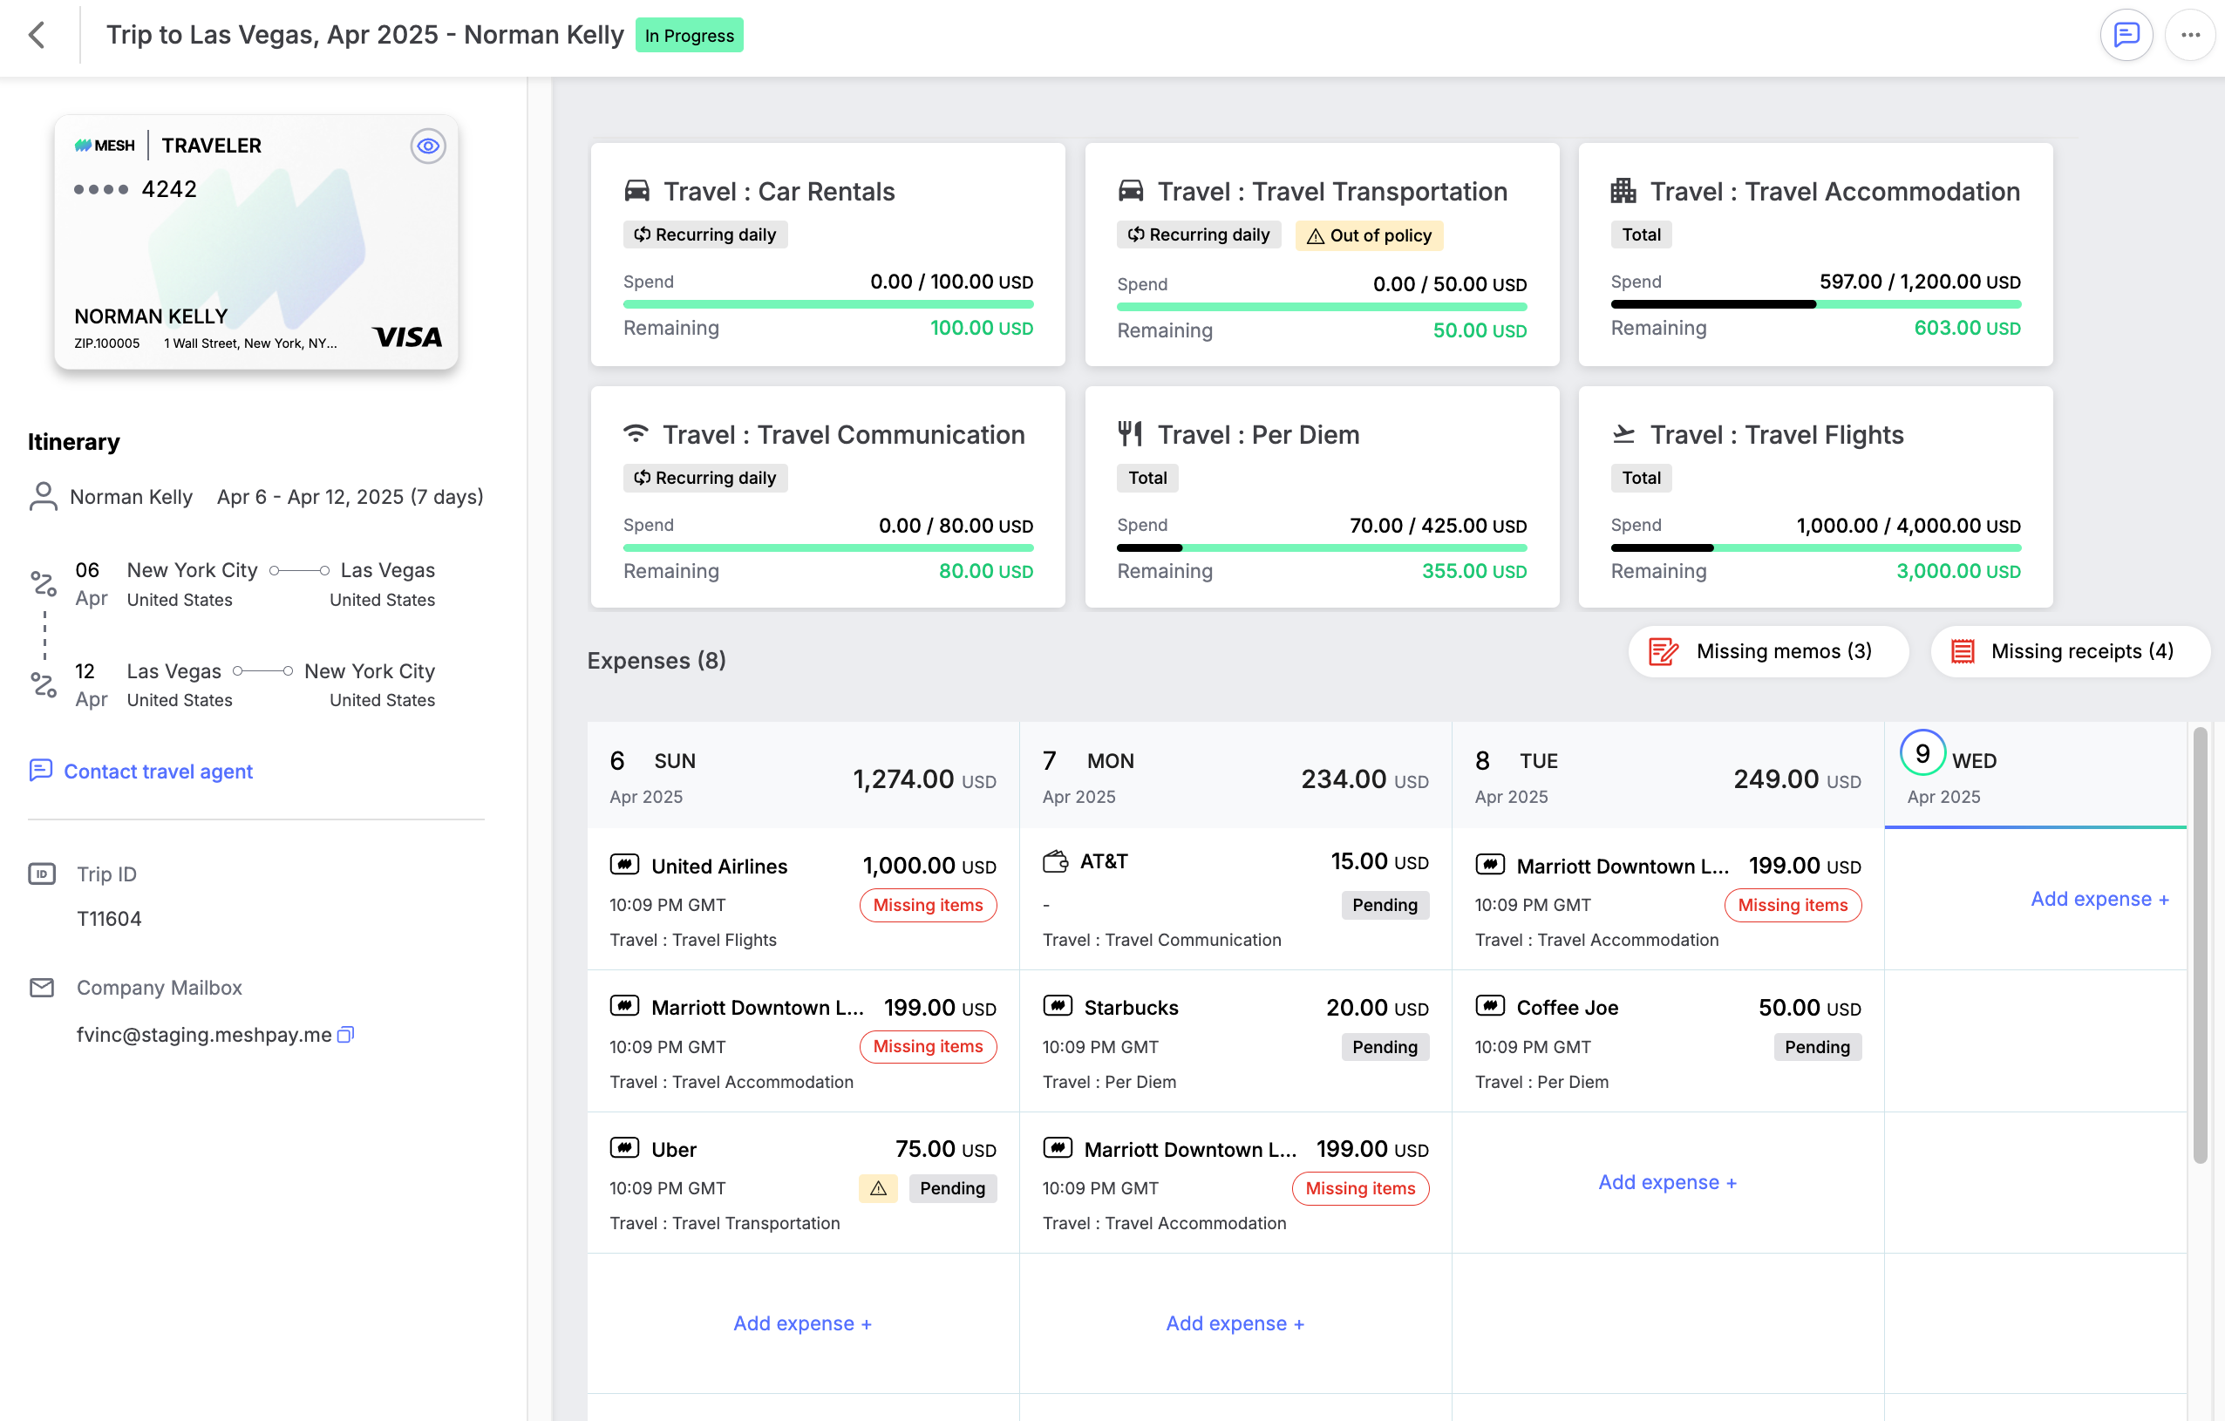The height and width of the screenshot is (1421, 2225).
Task: Click the mailbox address fvinc@staging.meshpay.me
Action: 204,1035
